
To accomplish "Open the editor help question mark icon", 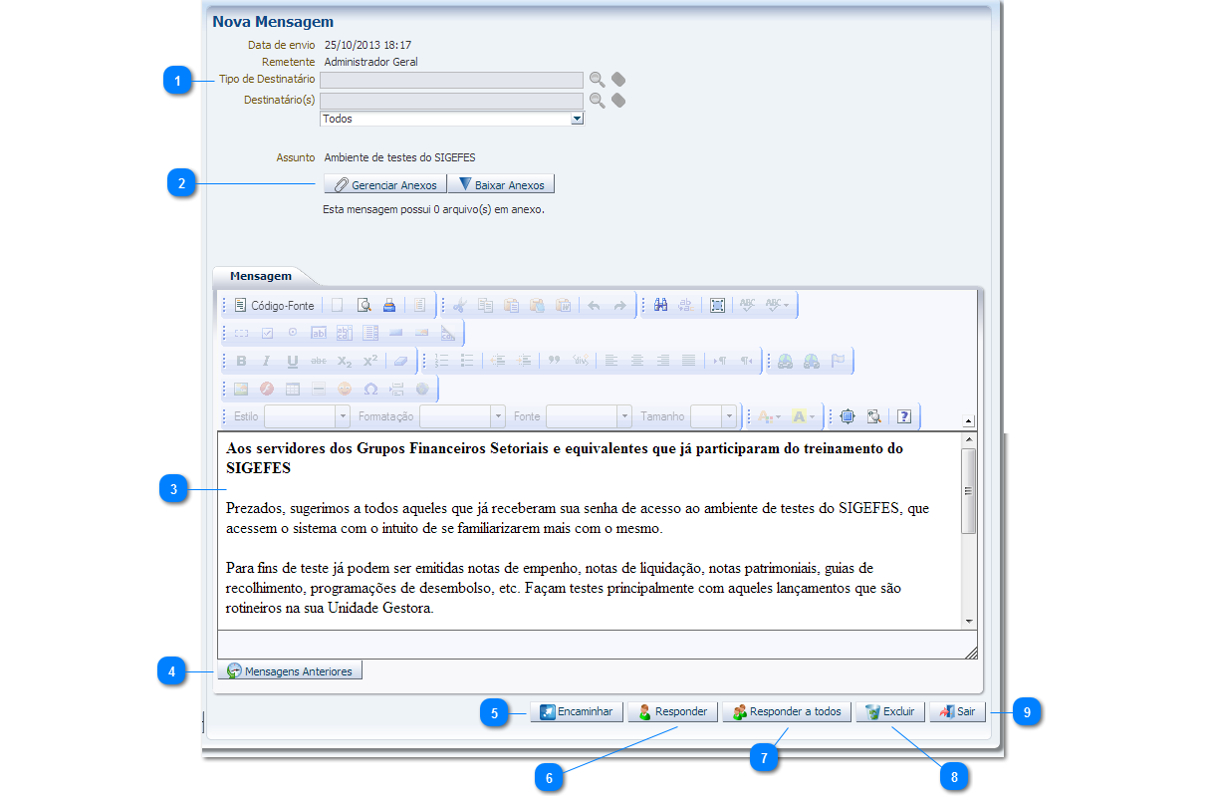I will (904, 416).
